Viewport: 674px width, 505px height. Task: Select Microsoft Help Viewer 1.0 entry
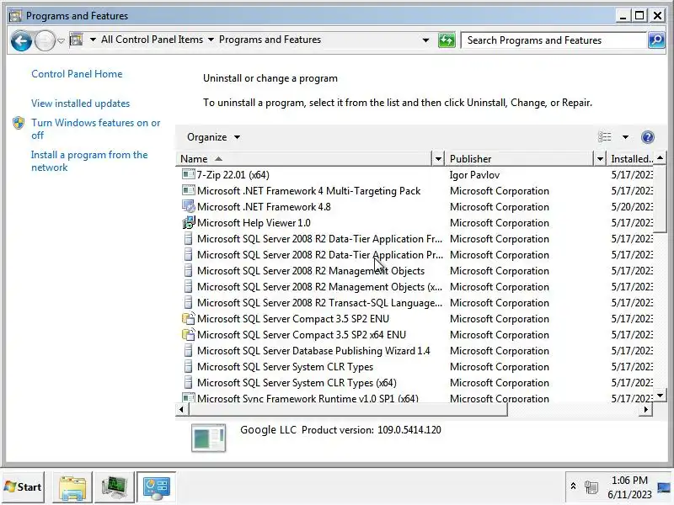pos(254,223)
